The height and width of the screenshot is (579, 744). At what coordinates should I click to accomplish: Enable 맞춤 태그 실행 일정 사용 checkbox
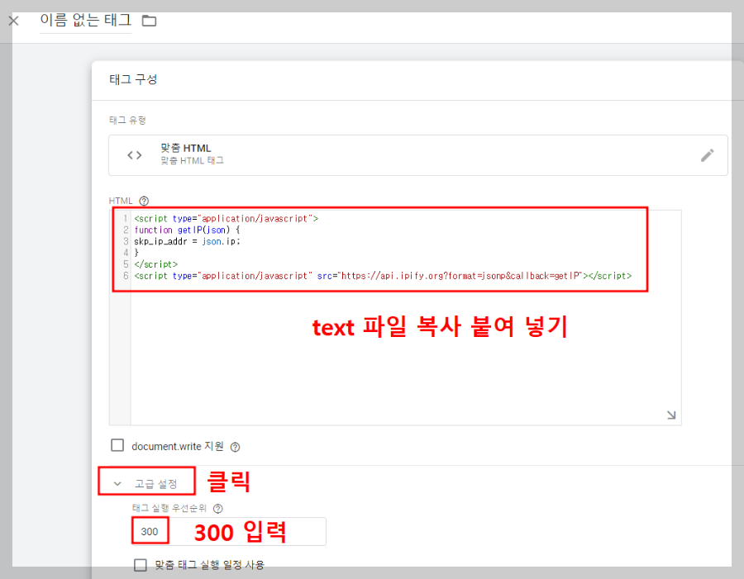point(141,565)
